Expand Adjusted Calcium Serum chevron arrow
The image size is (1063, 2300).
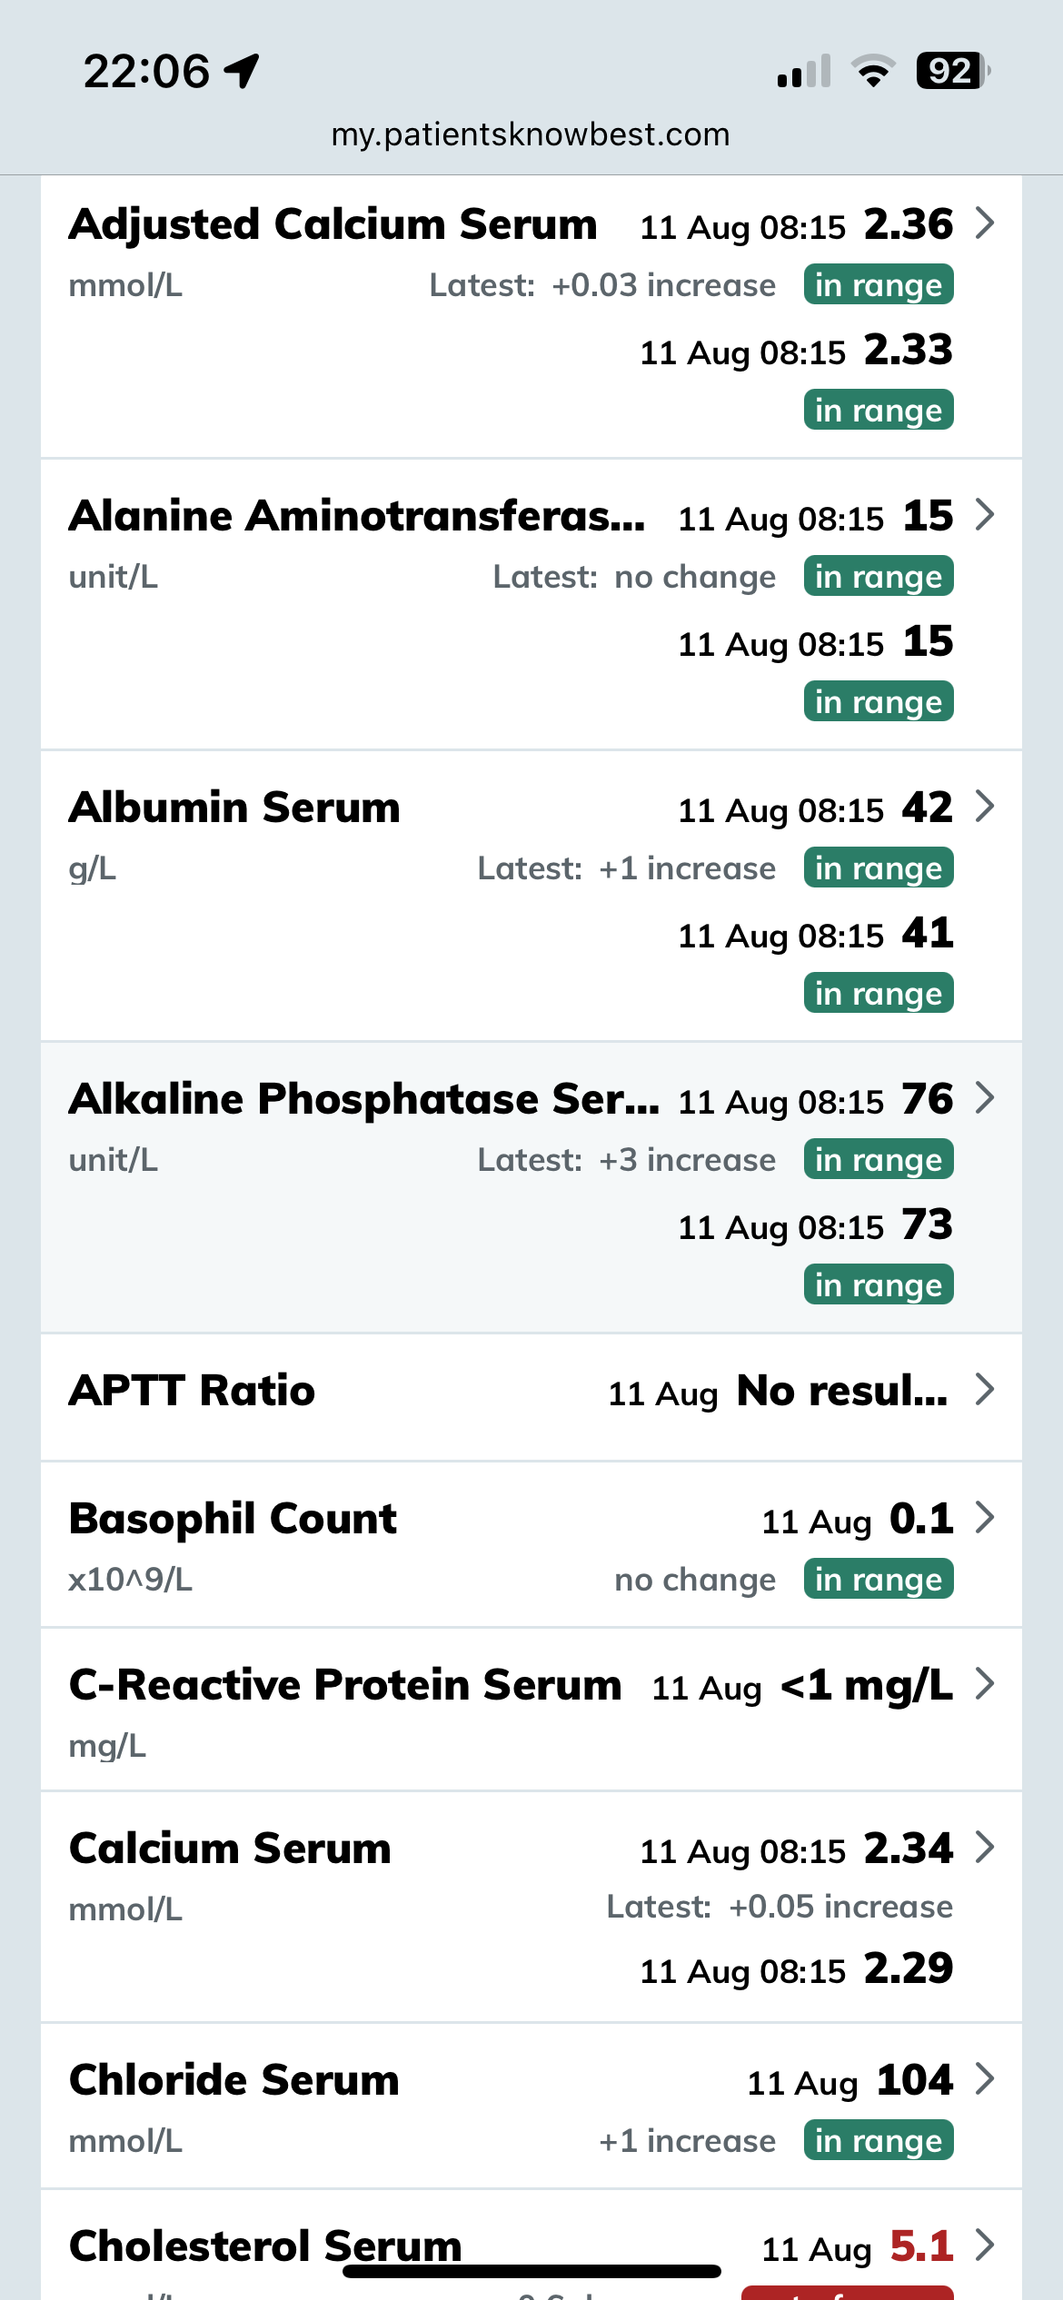(x=985, y=223)
